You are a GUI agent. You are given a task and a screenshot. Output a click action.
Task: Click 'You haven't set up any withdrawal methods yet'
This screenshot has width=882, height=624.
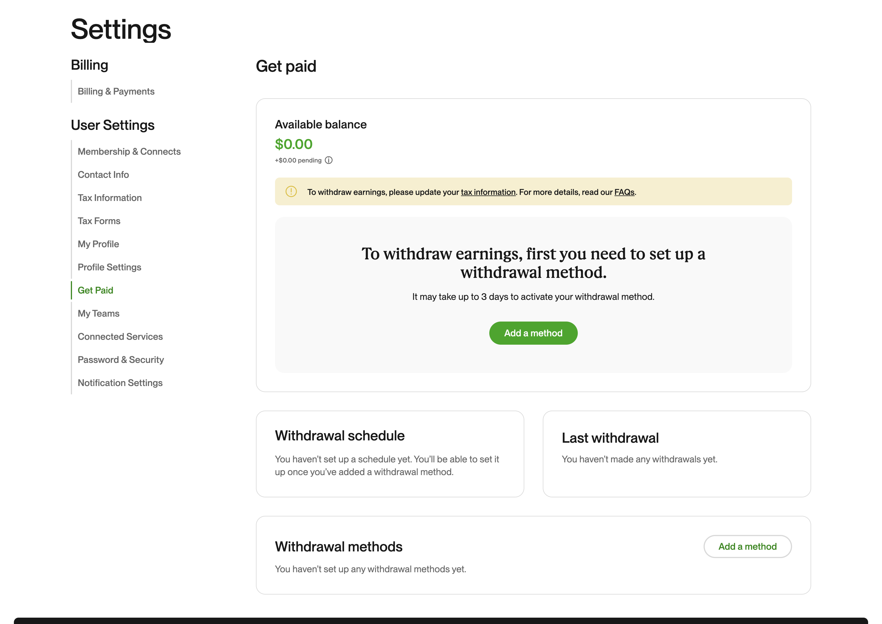tap(370, 569)
